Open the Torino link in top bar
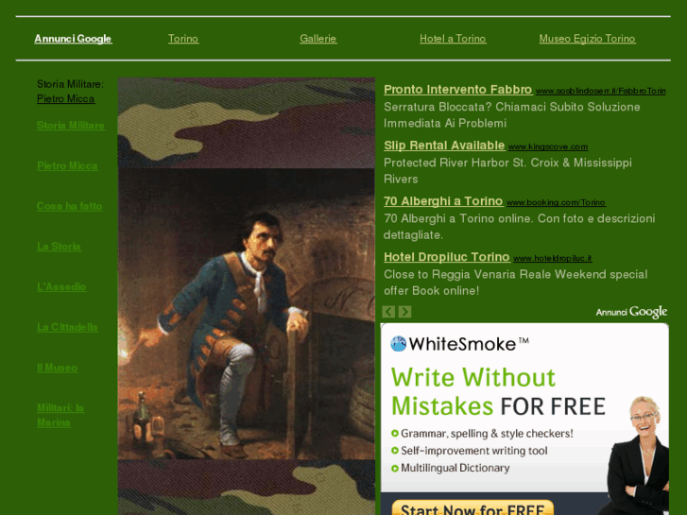 pyautogui.click(x=183, y=39)
